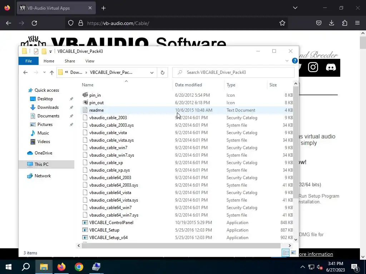The width and height of the screenshot is (366, 274).
Task: Click the Downloads breadcrumb in address bar
Action: 76,72
